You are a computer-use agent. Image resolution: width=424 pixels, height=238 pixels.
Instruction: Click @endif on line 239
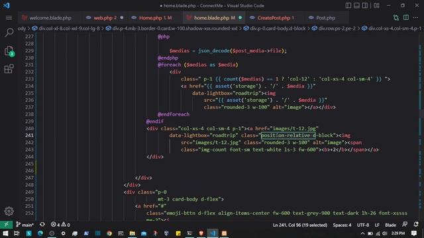[154, 122]
